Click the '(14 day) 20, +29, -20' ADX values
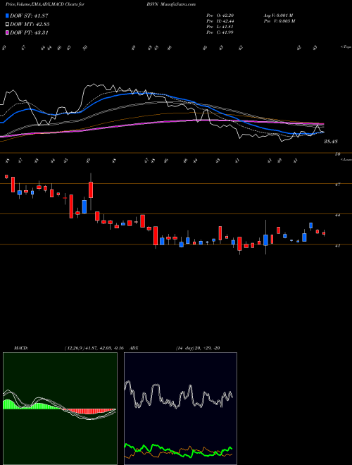The image size is (352, 465). [x=198, y=348]
